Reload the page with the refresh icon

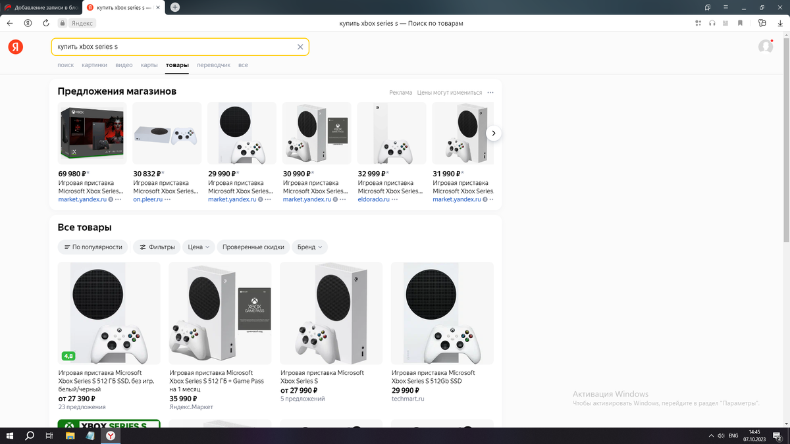46,23
